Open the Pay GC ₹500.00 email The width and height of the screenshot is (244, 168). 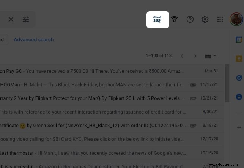(x=111, y=71)
